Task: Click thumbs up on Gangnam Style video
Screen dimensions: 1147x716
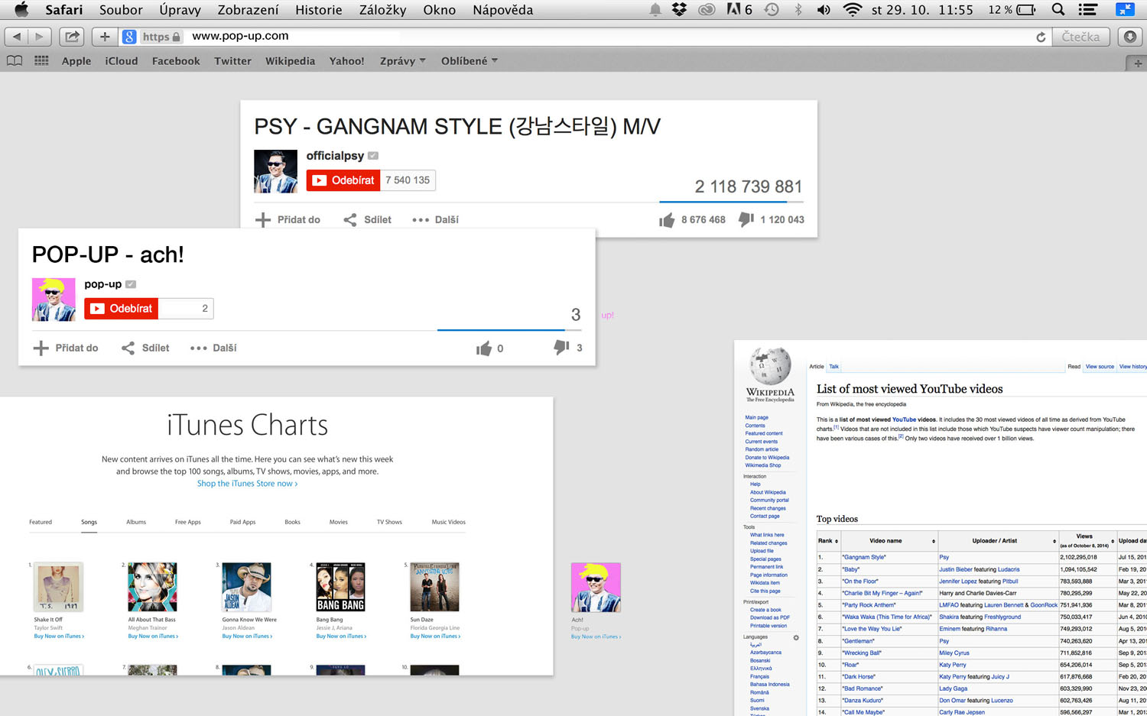Action: pyautogui.click(x=667, y=220)
